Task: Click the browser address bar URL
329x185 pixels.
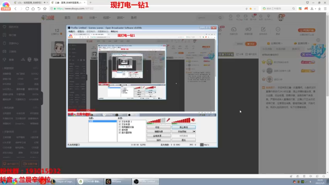Action: tap(75, 9)
